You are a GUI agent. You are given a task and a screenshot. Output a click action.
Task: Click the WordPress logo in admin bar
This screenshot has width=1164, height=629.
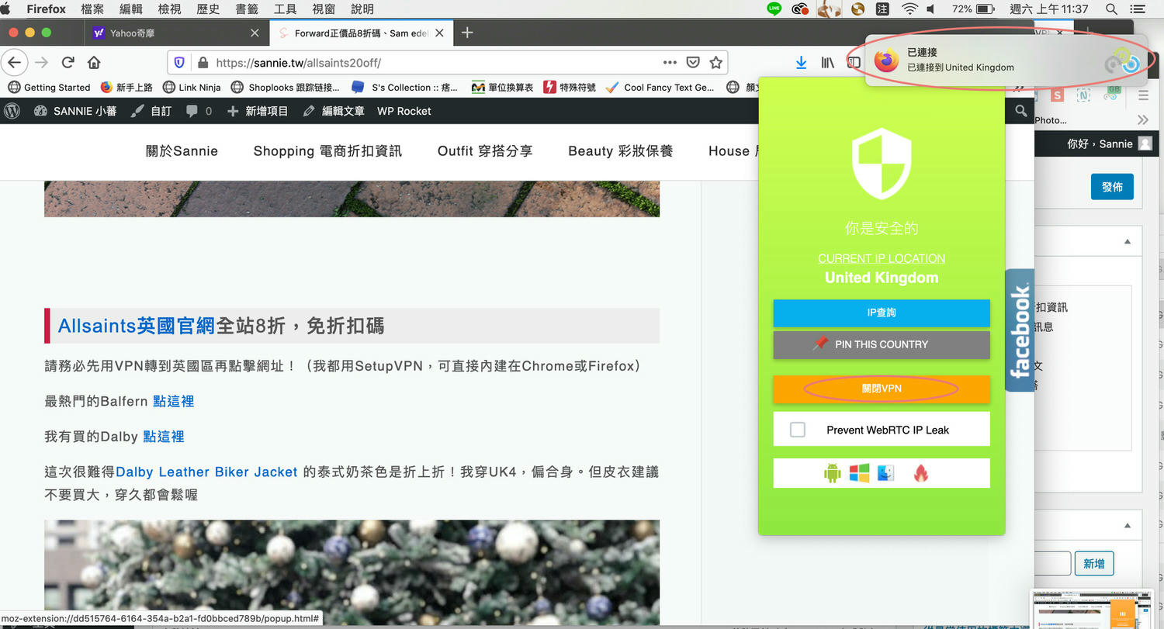(12, 111)
